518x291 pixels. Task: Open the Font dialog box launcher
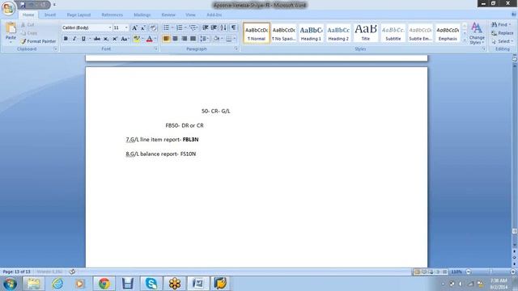tap(155, 48)
